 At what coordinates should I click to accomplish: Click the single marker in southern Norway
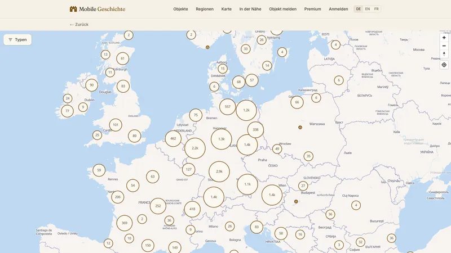[207, 47]
